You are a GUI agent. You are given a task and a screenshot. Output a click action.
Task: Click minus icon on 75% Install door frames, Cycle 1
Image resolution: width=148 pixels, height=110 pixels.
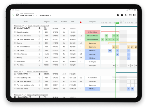39,36
